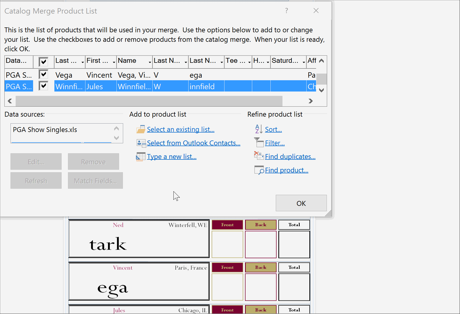Click Find product link
The image size is (460, 314).
287,170
